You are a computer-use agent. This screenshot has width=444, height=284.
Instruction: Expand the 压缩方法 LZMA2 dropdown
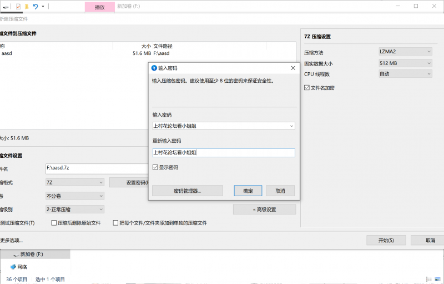pos(405,52)
